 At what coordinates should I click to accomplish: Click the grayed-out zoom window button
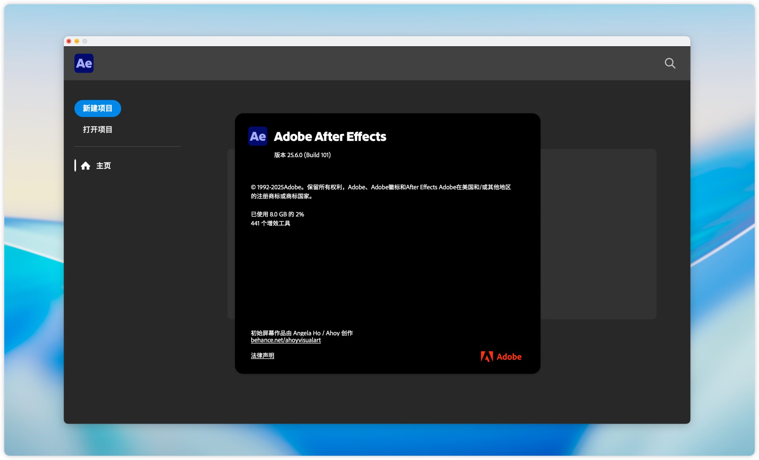pos(85,41)
